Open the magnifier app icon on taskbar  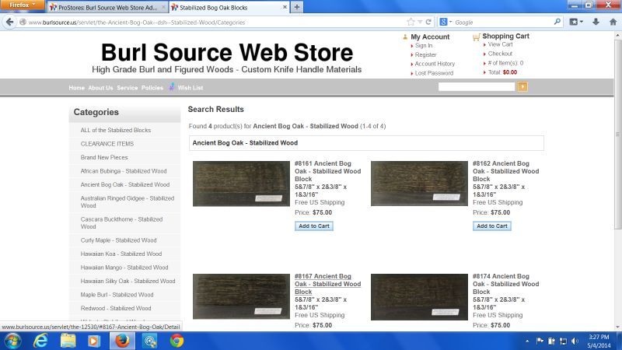[149, 341]
